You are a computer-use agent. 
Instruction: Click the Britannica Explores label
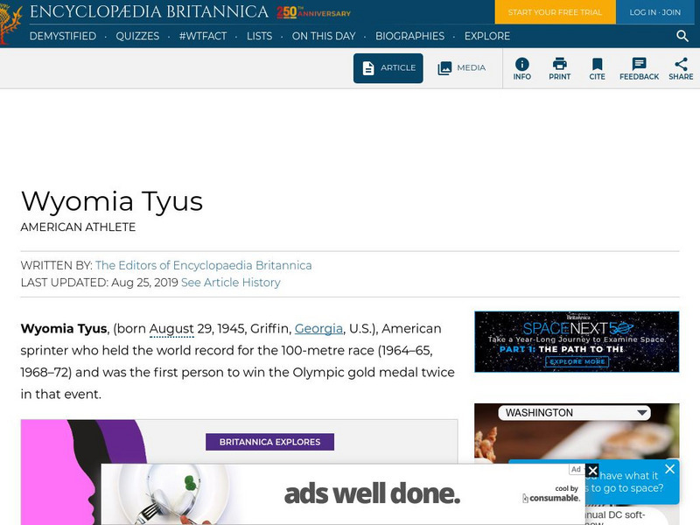pyautogui.click(x=269, y=442)
